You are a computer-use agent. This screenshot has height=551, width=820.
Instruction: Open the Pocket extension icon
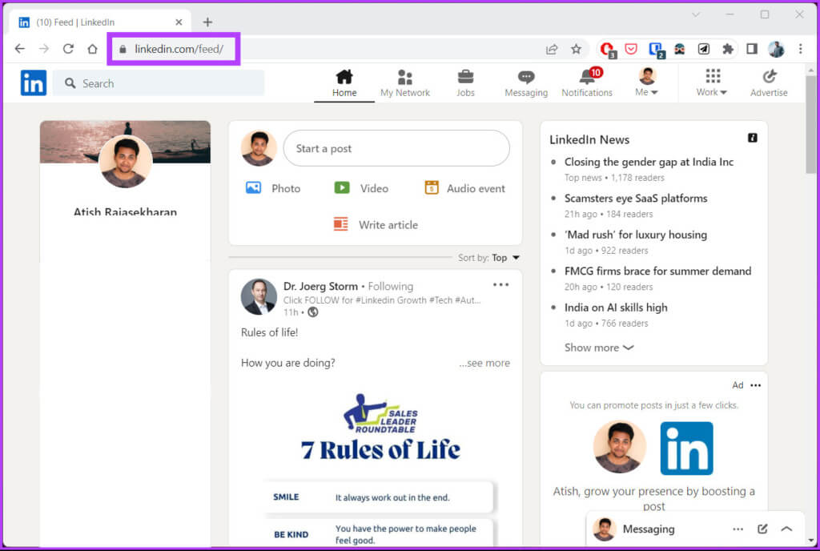click(x=631, y=49)
